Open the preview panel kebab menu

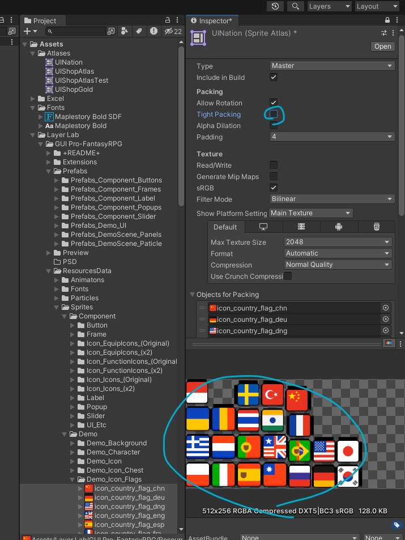point(400,343)
